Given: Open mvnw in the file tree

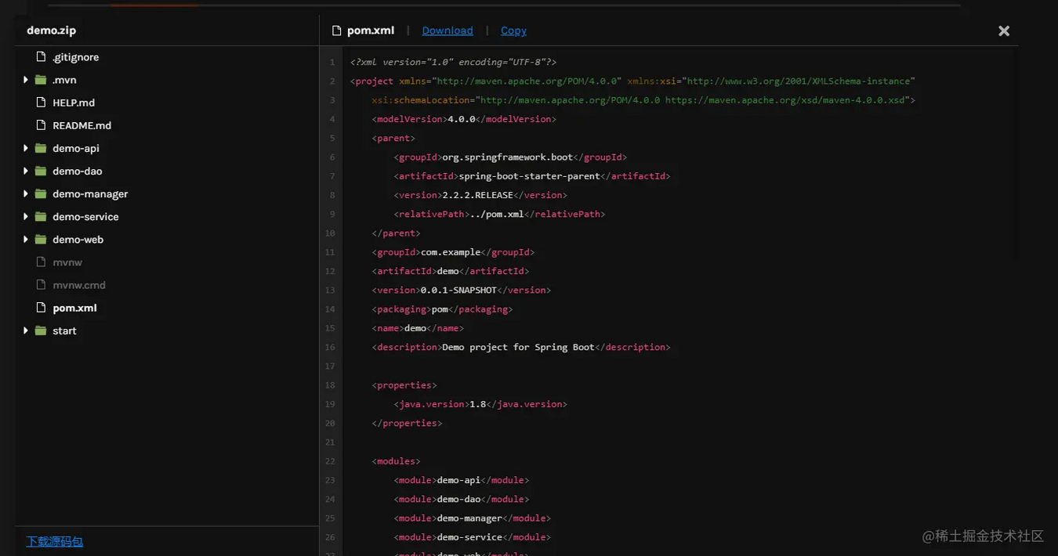Looking at the screenshot, I should (67, 262).
